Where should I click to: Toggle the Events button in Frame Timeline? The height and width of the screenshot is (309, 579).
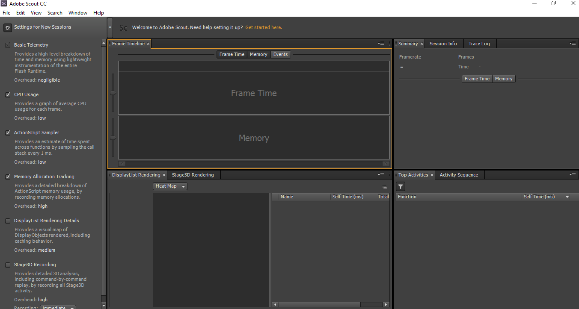[x=281, y=54]
